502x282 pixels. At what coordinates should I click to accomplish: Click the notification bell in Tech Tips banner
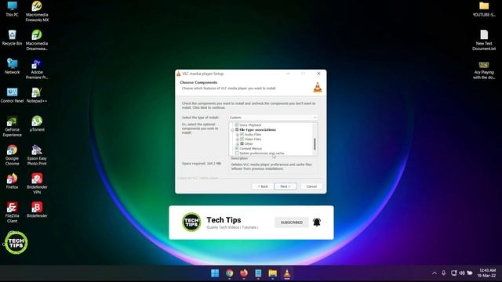coord(317,222)
